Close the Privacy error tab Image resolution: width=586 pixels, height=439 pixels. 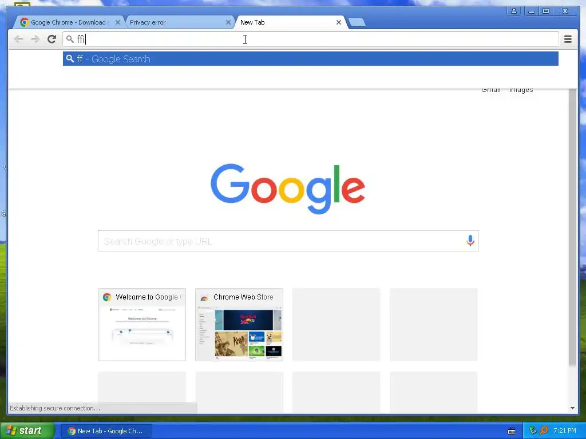tap(228, 22)
